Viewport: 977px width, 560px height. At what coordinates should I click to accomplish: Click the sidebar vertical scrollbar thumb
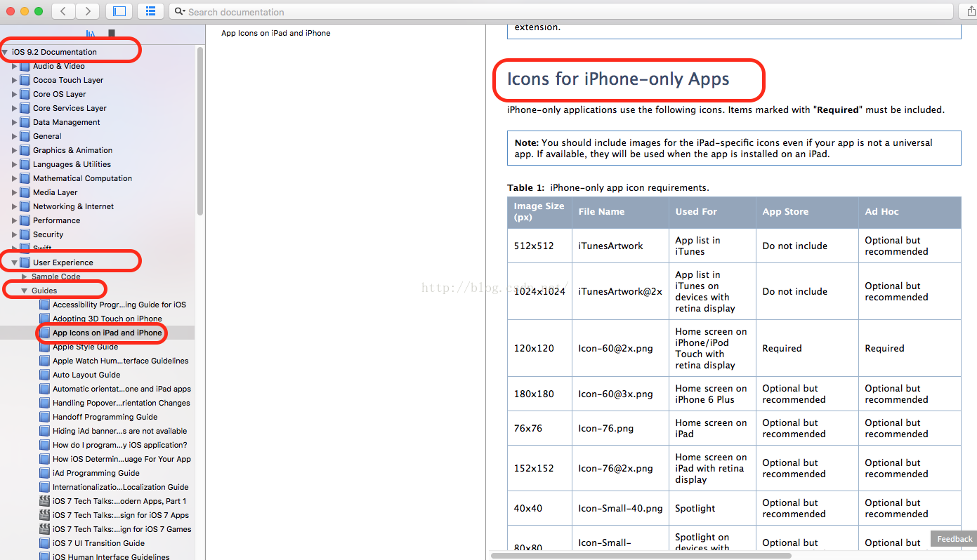click(x=200, y=131)
